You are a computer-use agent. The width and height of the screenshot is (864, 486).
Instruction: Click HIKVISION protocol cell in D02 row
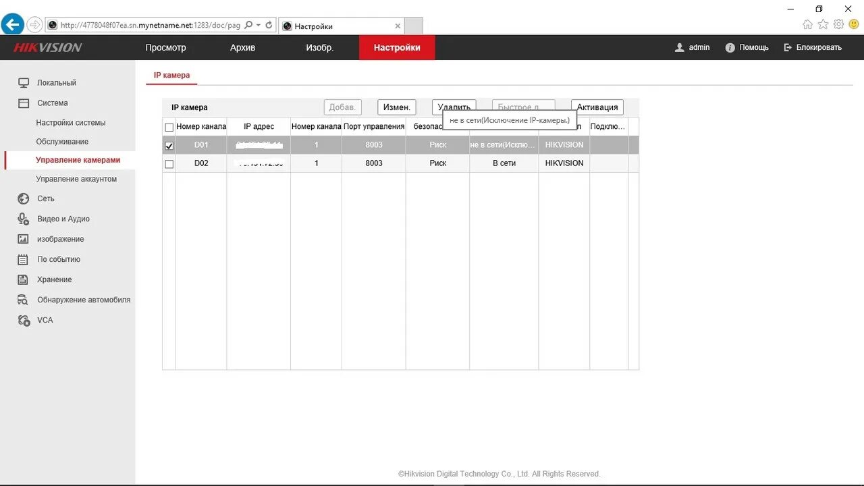[564, 163]
